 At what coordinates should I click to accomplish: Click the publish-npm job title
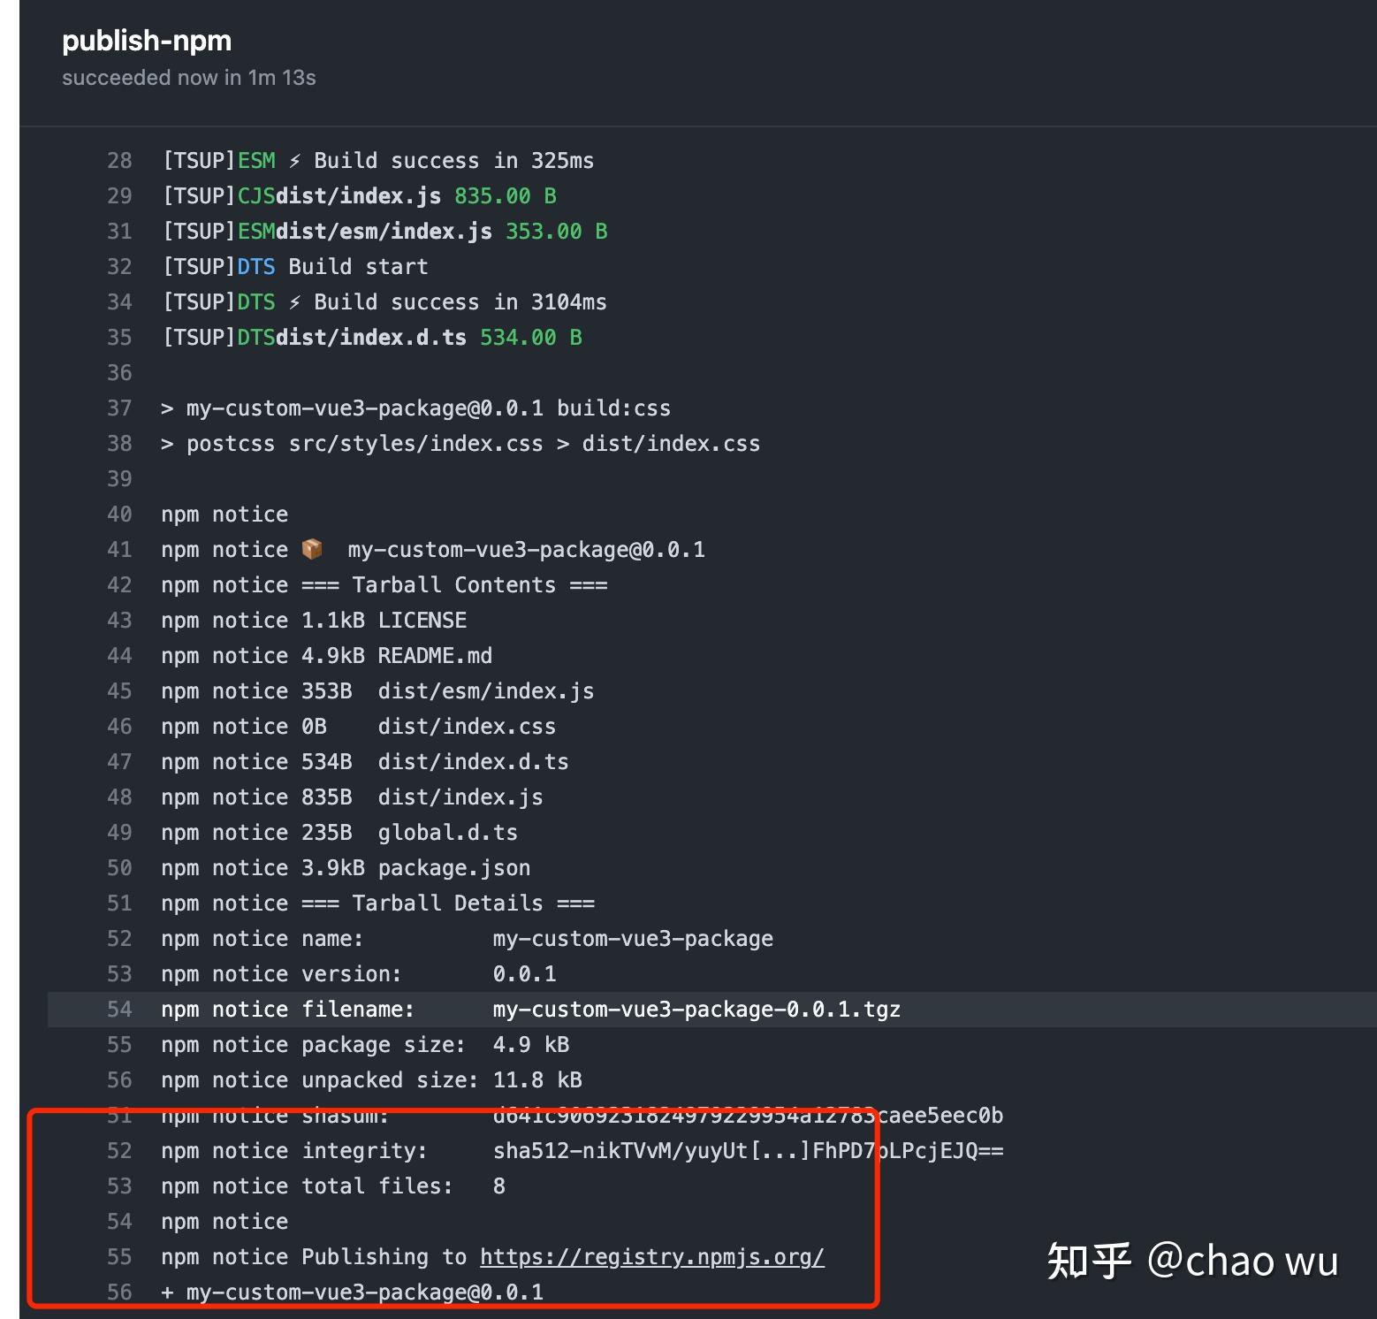(x=147, y=41)
